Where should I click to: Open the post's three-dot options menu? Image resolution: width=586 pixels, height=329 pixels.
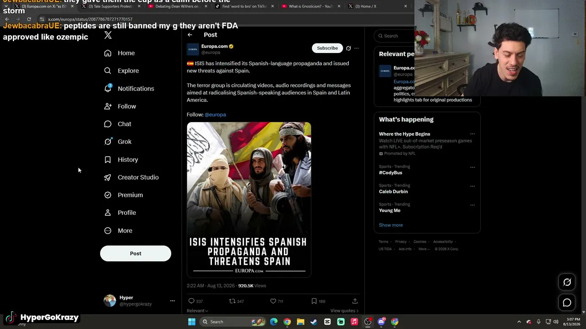[x=357, y=48]
